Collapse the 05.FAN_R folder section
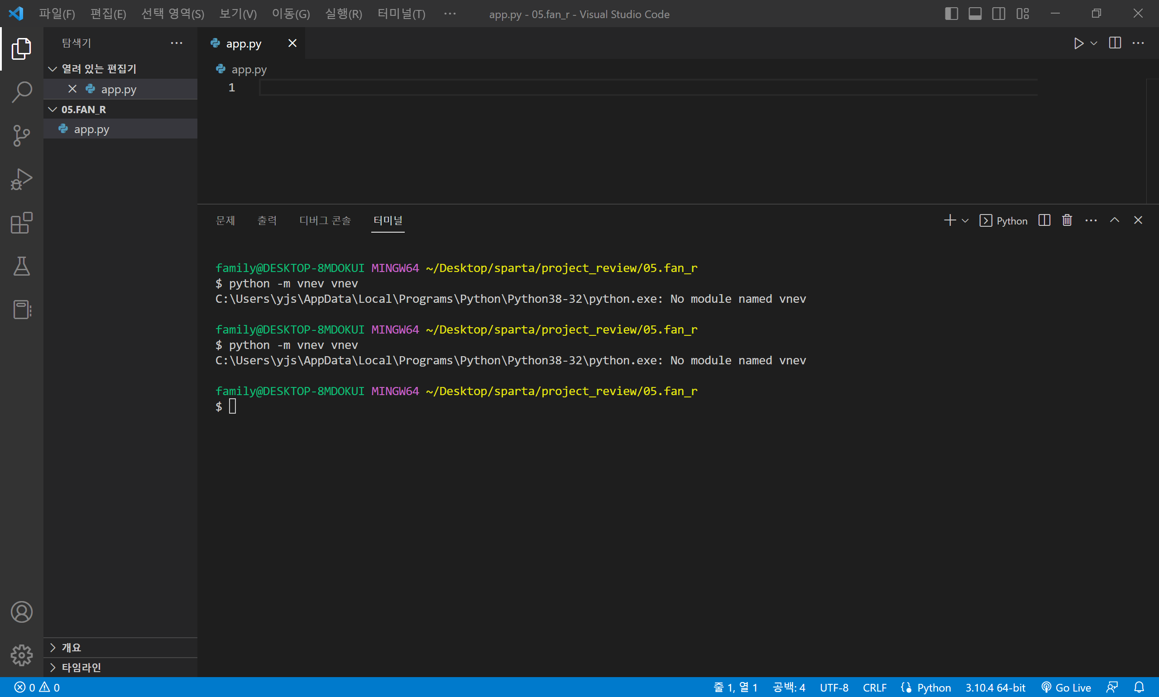The width and height of the screenshot is (1159, 697). (x=120, y=110)
